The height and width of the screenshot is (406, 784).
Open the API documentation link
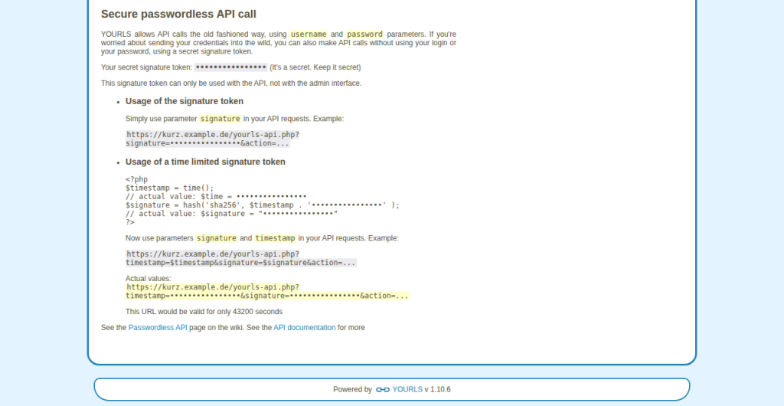304,328
